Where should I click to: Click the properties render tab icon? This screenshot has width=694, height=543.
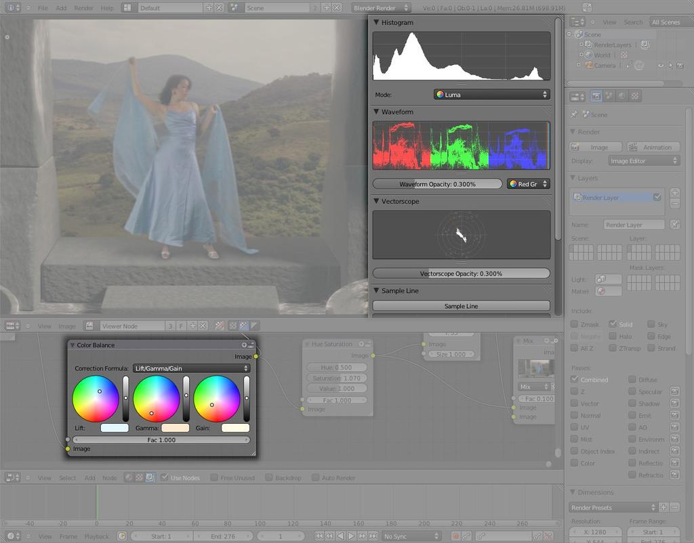click(x=596, y=96)
